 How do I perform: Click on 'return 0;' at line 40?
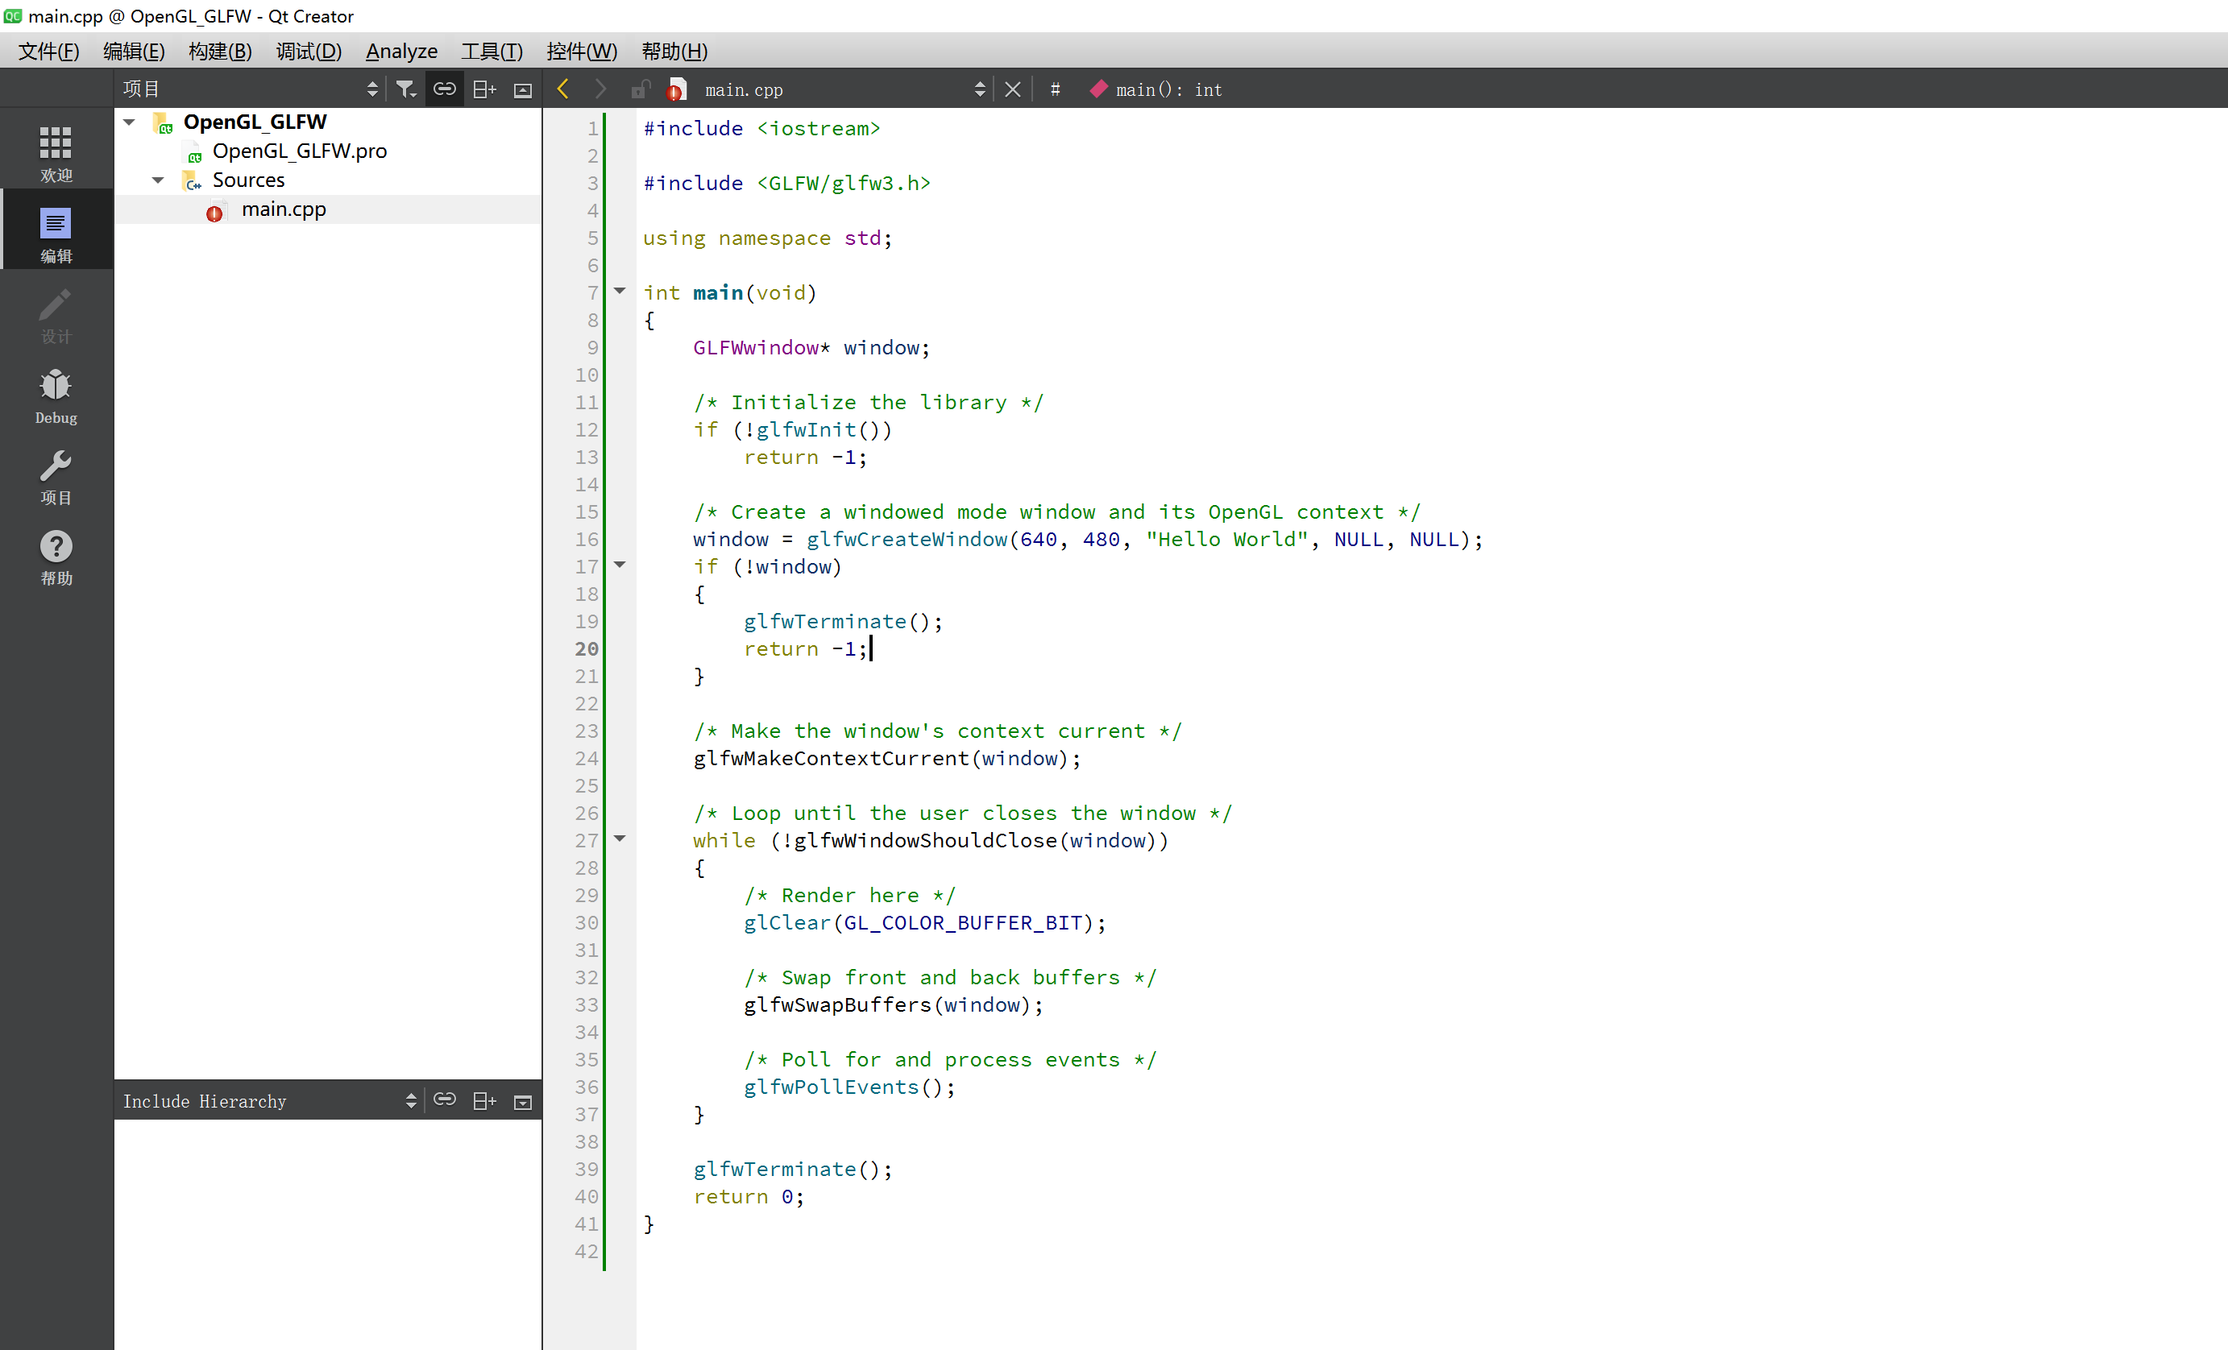(x=749, y=1196)
